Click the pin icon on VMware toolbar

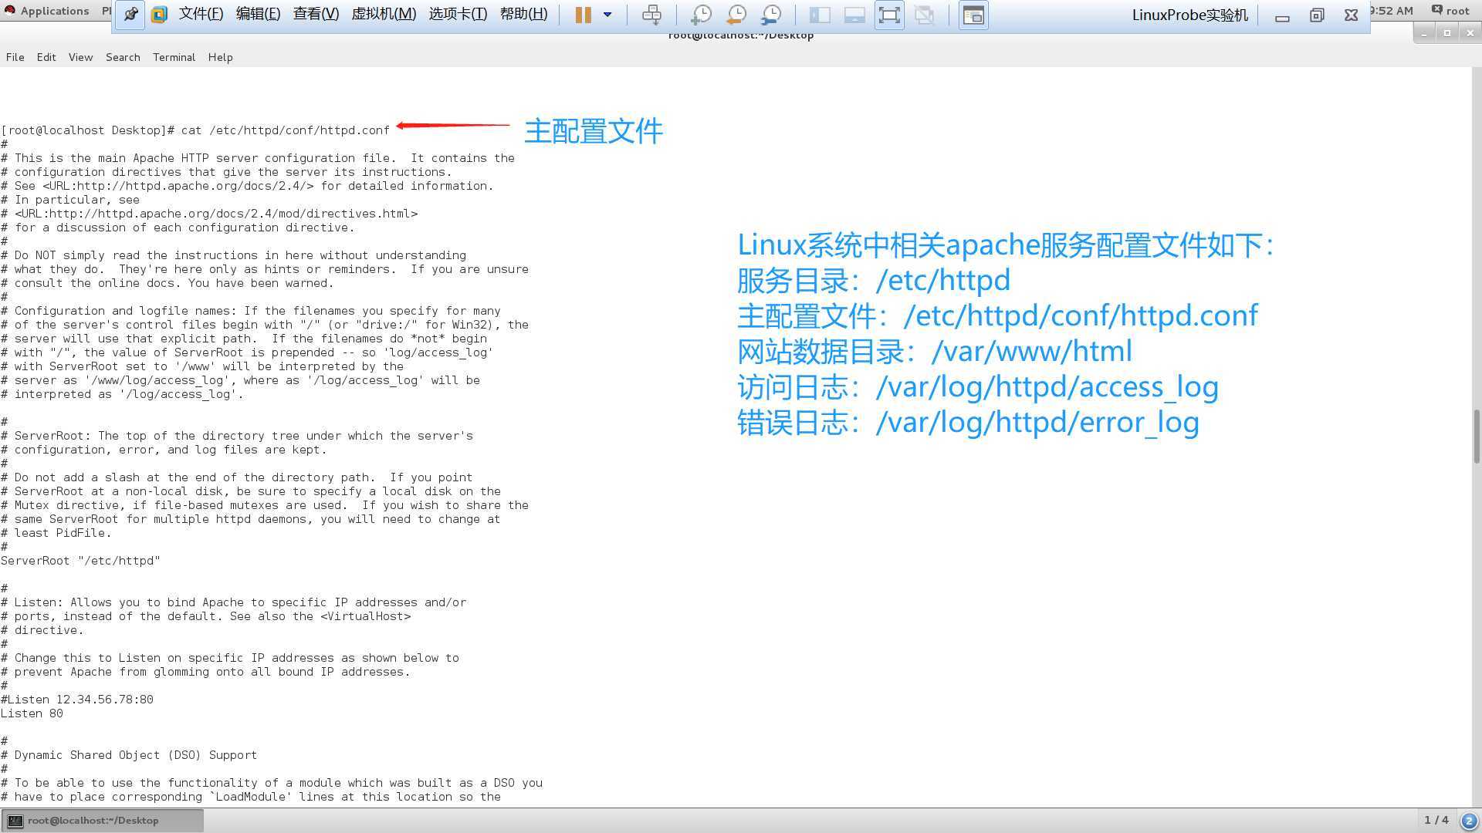(x=130, y=15)
